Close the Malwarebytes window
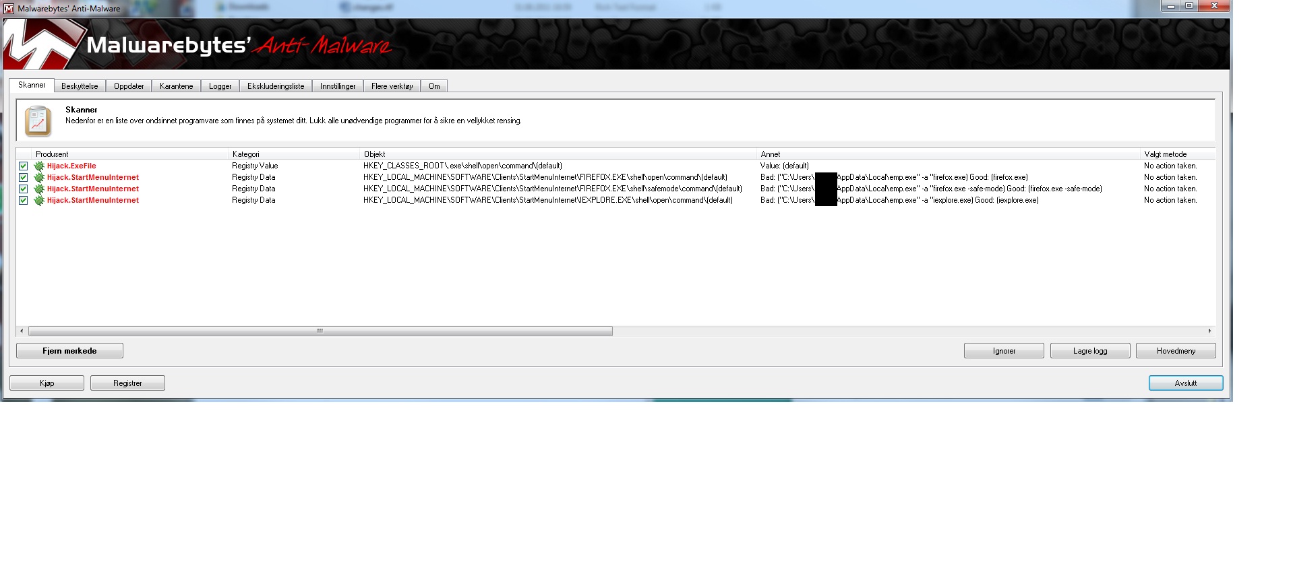This screenshot has height=586, width=1291. pos(1215,6)
